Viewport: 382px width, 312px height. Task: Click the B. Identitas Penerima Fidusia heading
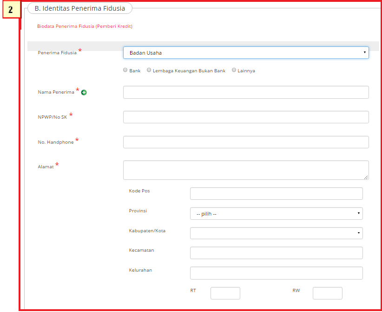(x=79, y=8)
